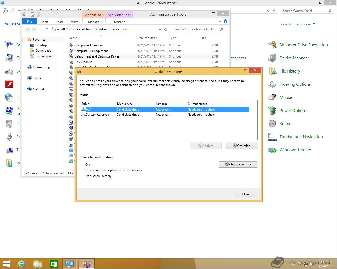Click the Disk Cleanup shortcut icon
Screen dimensions: 337x269
(71, 62)
